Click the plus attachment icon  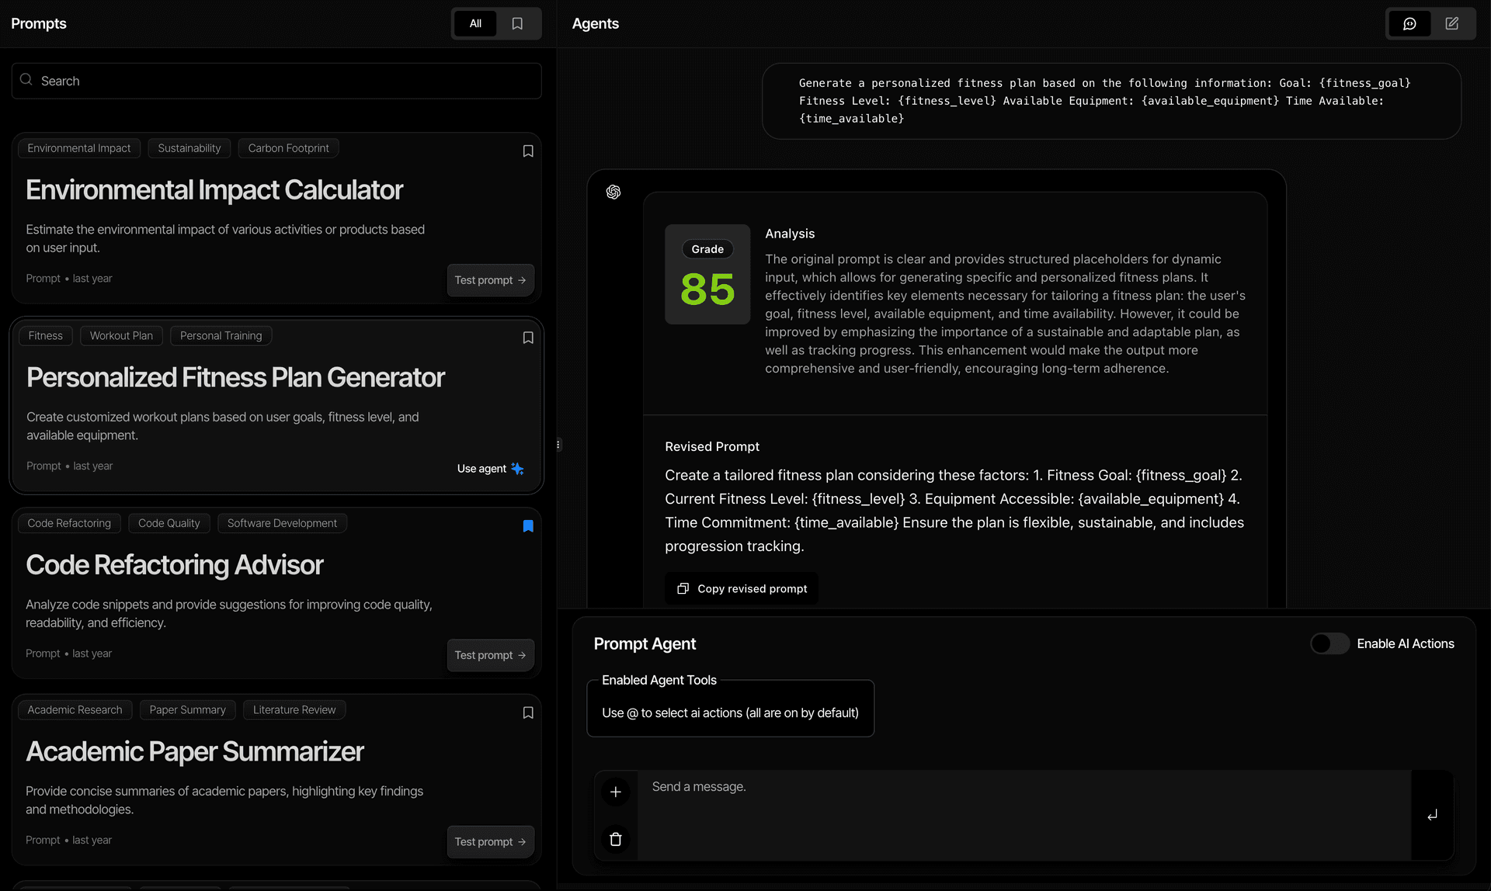[x=616, y=792]
